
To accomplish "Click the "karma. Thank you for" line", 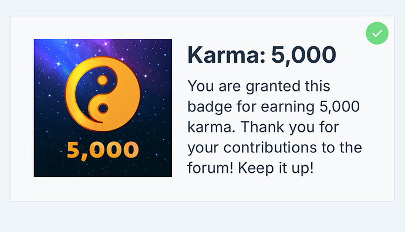I will pos(263,127).
